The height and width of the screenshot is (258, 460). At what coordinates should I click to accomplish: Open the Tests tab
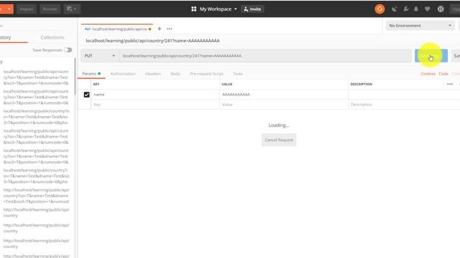(238, 74)
